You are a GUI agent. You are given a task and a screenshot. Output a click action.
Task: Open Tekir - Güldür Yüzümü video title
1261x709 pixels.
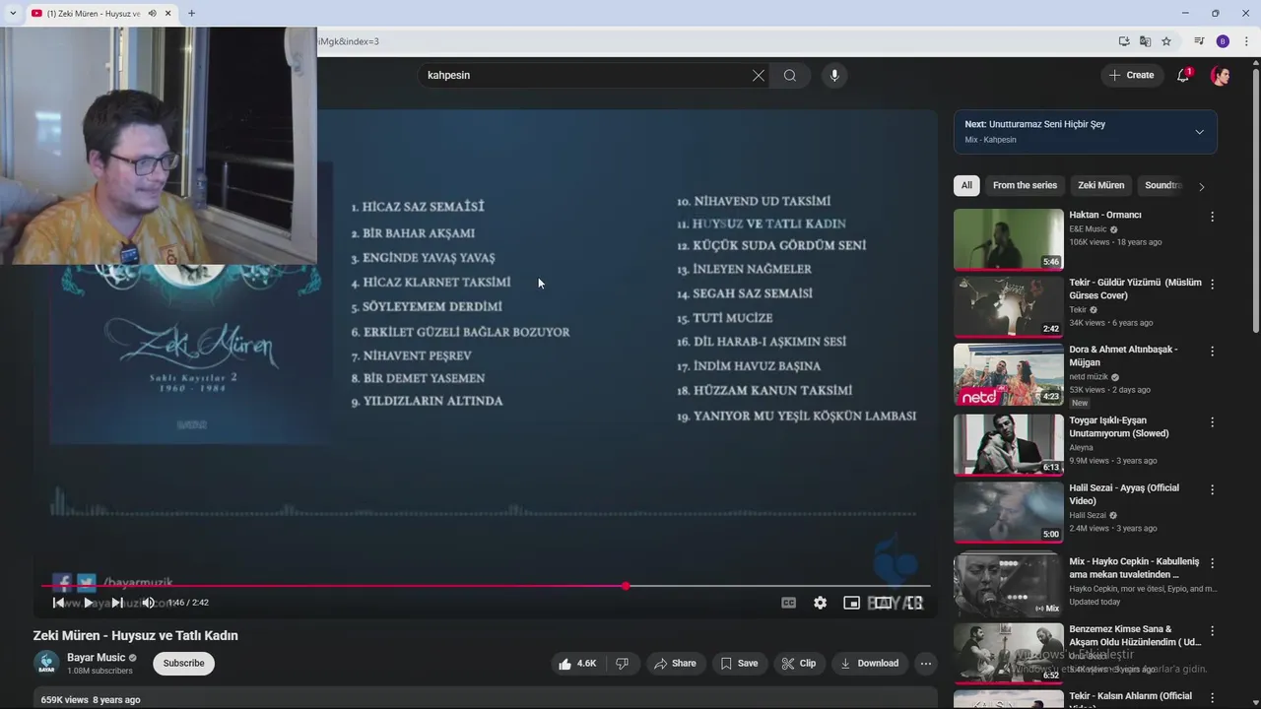point(1135,289)
